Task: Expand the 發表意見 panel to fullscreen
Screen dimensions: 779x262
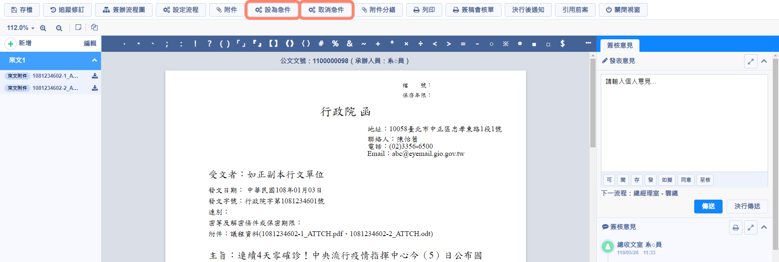Action: tap(751, 61)
